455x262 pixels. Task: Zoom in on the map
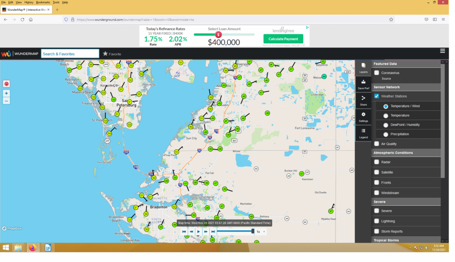pos(6,94)
